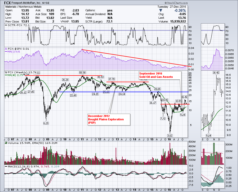Click the MA(1) 0.01 legend label
Viewport: 238px width, 192px height.
(x=13, y=52)
